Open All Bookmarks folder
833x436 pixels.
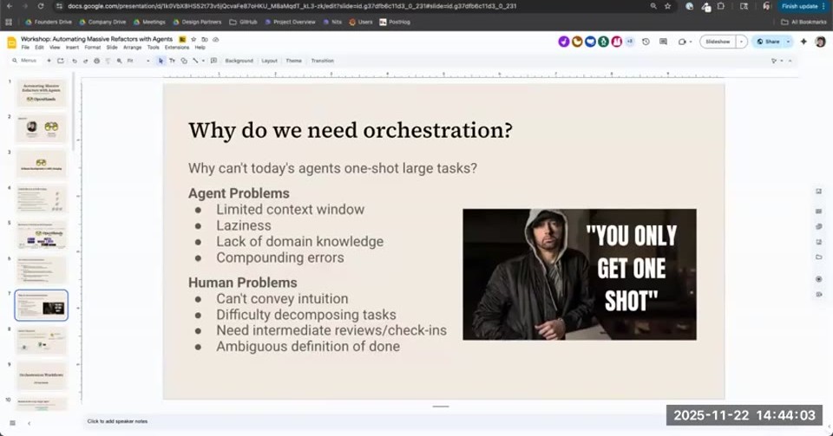click(803, 23)
